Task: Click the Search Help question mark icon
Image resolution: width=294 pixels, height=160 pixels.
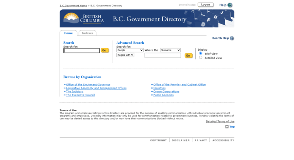Action: click(x=232, y=38)
